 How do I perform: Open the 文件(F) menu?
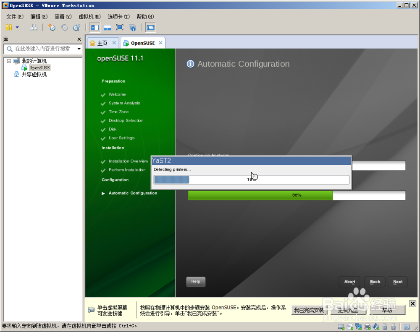15,17
